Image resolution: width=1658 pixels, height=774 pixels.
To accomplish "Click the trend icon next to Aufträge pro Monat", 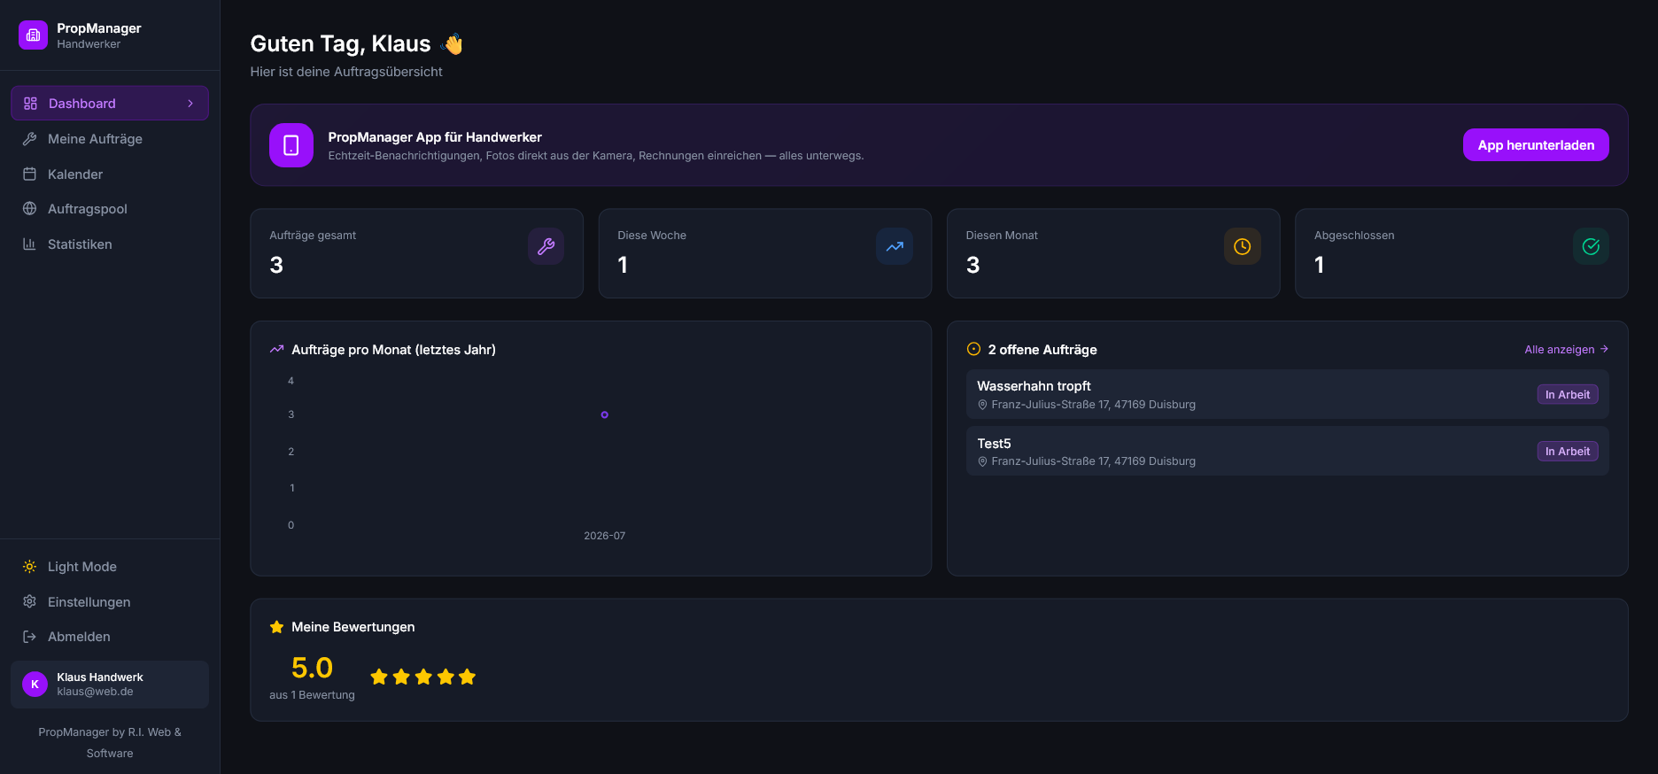I will (276, 350).
